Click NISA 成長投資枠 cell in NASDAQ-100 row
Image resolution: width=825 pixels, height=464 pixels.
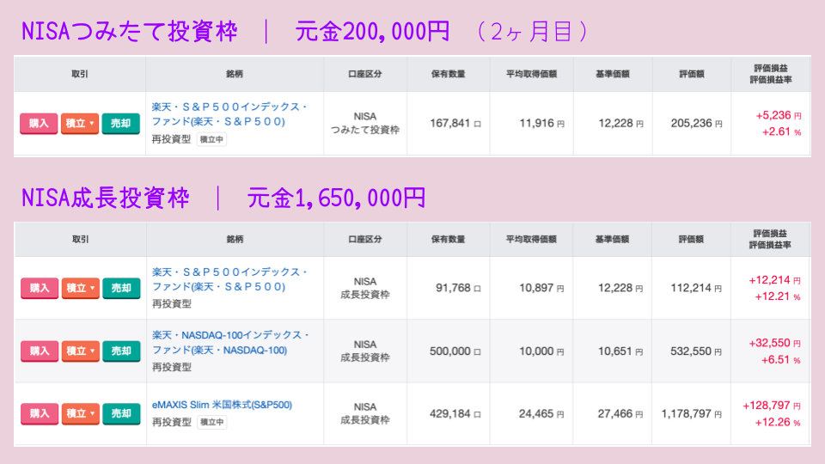click(365, 351)
